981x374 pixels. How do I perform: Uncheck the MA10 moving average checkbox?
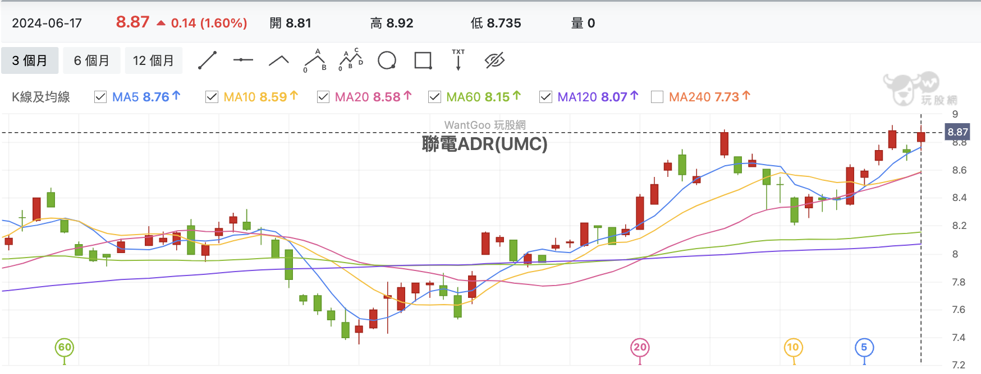(212, 97)
